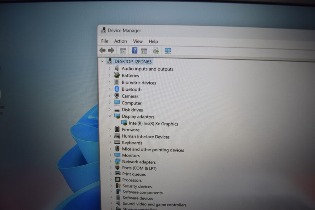This screenshot has height=210, width=315.
Task: Select the Software components label
Action: [x=142, y=193]
